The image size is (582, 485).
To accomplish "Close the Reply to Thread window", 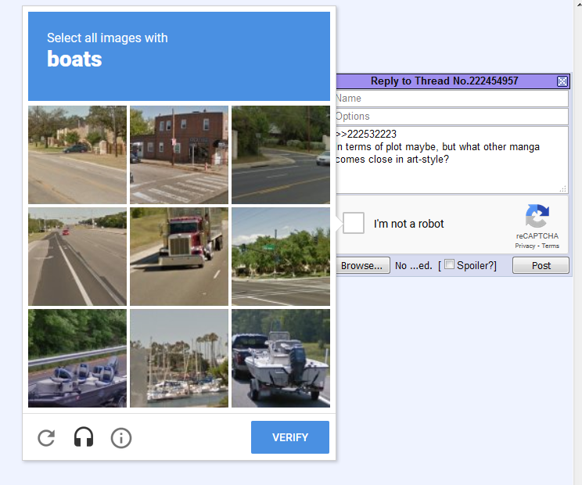I will 562,81.
